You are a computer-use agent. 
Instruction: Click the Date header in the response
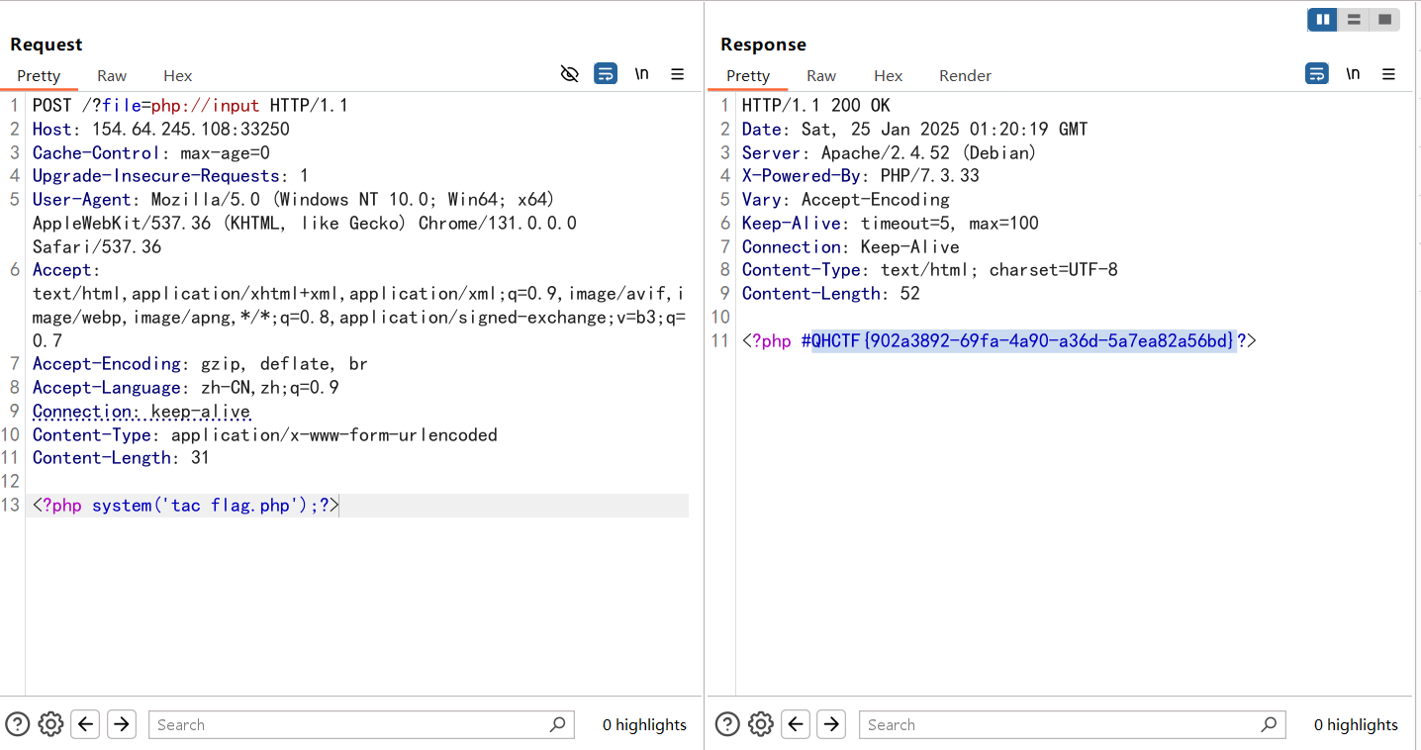tap(914, 130)
